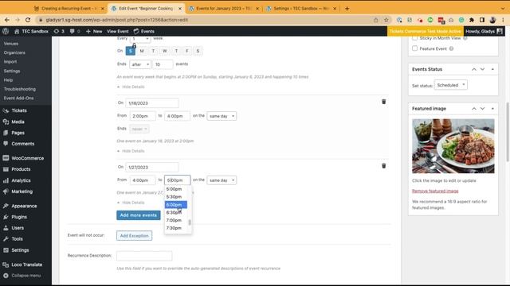Open Howdy, Gladys account menu

pos(484,31)
